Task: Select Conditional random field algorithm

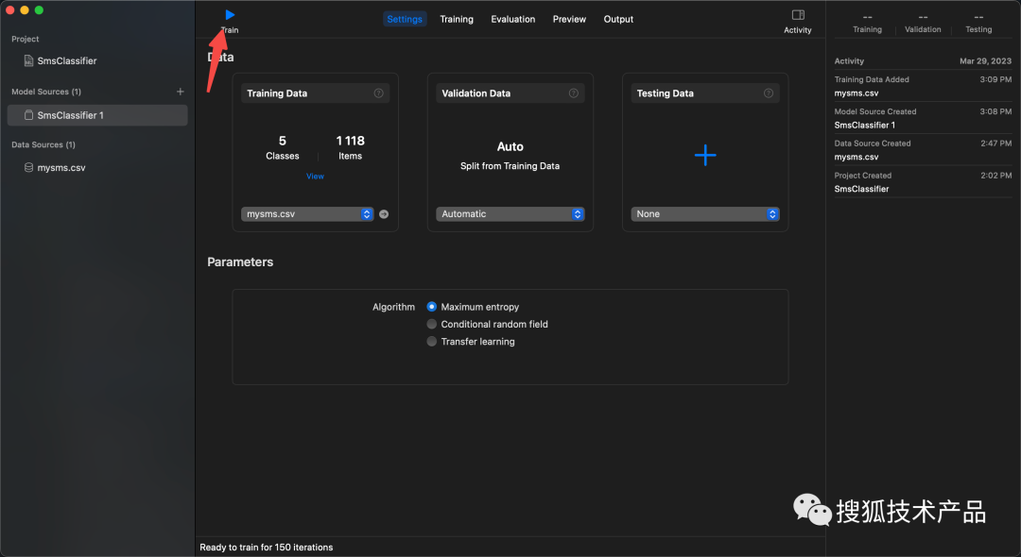Action: click(x=432, y=324)
